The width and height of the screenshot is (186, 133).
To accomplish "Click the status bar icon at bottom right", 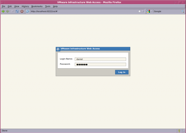I will click(179, 131).
